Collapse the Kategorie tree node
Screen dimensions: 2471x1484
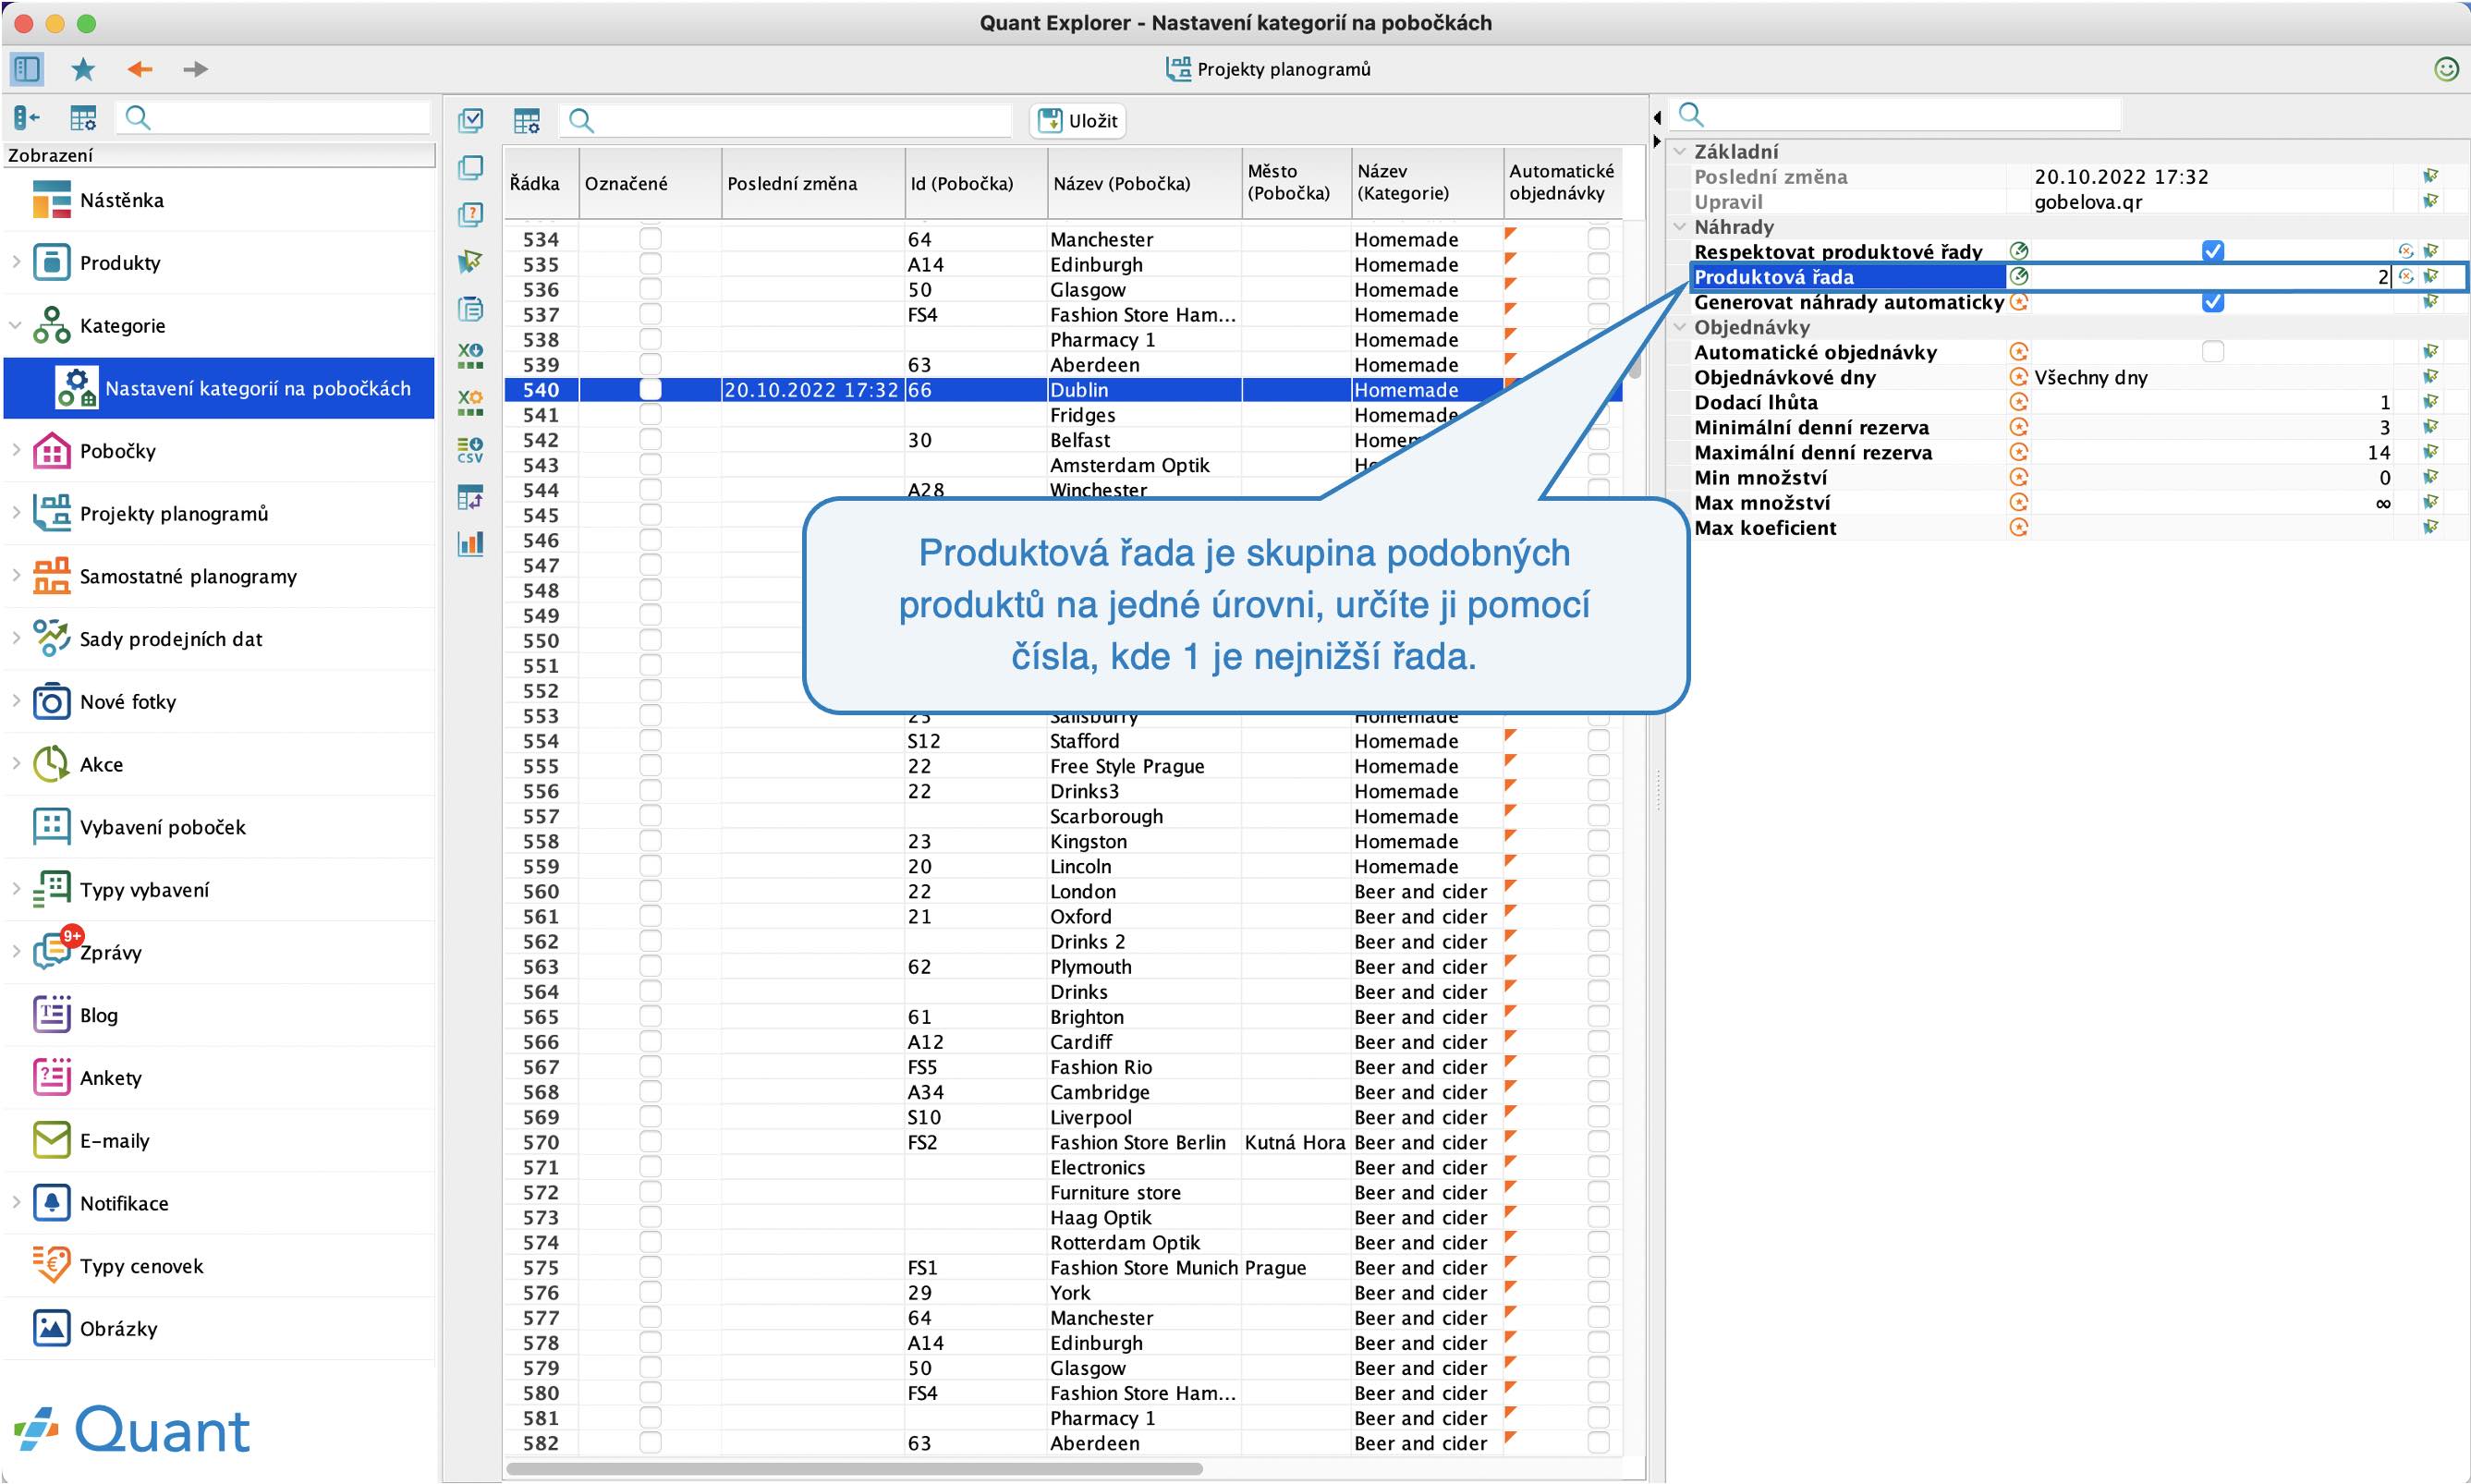point(16,325)
